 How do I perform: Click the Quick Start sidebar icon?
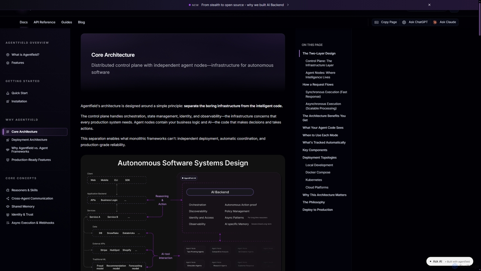point(8,93)
